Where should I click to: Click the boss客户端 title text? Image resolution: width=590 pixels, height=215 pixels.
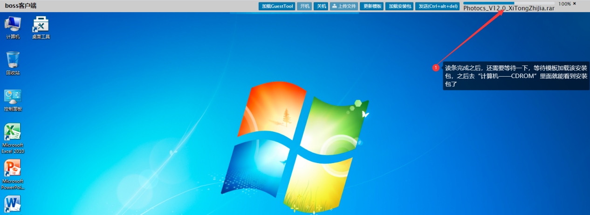(21, 6)
